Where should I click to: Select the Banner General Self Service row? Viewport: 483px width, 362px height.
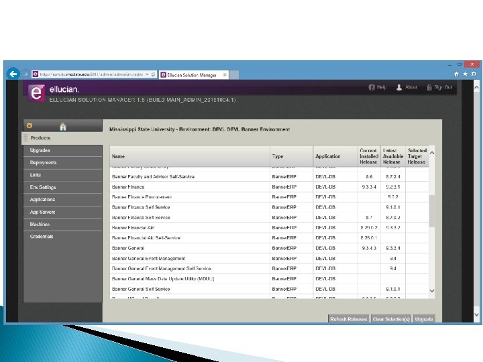click(x=269, y=289)
